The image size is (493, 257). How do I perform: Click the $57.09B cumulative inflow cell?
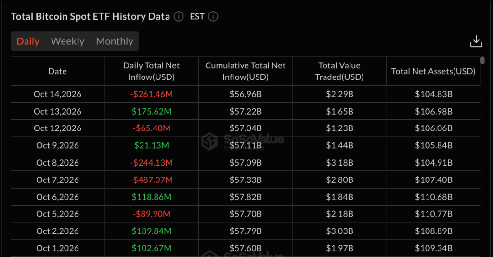click(x=246, y=163)
